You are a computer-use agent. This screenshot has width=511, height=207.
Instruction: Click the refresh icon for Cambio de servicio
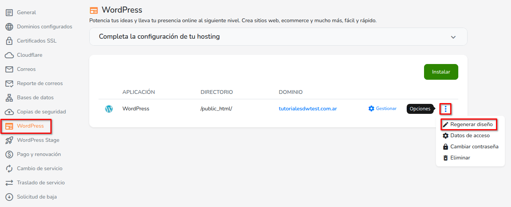(9, 169)
